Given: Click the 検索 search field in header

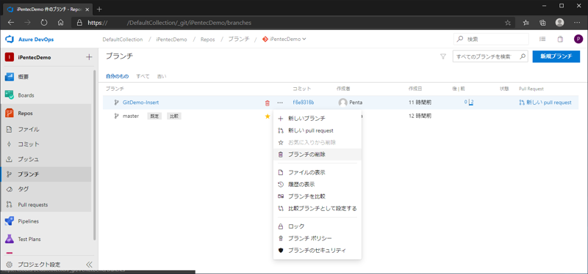Looking at the screenshot, I should (491, 40).
